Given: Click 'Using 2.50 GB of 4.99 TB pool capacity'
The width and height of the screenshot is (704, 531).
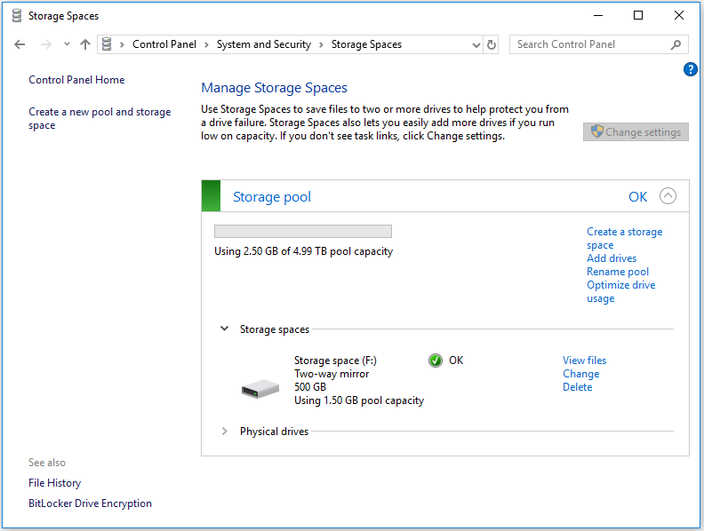Looking at the screenshot, I should coord(303,251).
